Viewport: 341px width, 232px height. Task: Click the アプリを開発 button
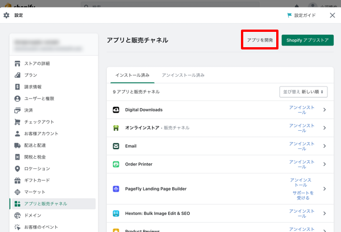[260, 40]
